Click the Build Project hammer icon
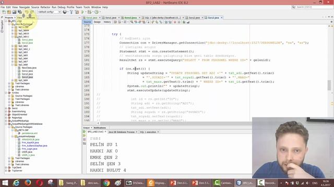334x187 pixels. point(71,12)
